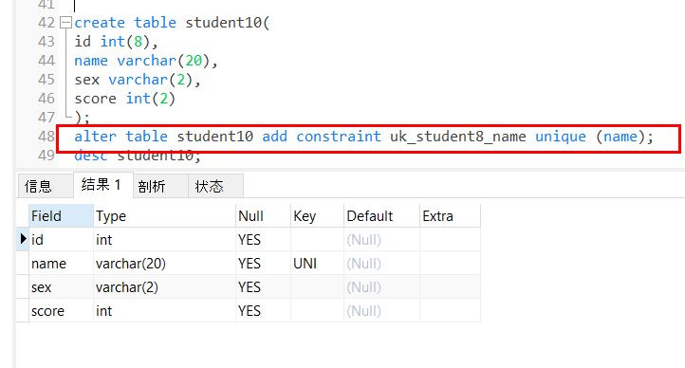Click the UNI key cell
Image resolution: width=685 pixels, height=368 pixels.
317,264
